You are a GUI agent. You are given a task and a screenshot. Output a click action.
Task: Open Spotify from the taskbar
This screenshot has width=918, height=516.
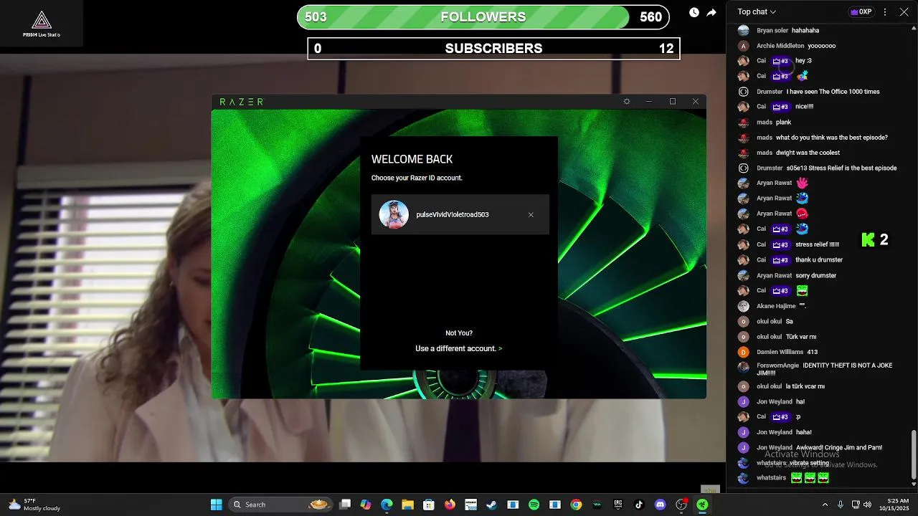(x=534, y=505)
